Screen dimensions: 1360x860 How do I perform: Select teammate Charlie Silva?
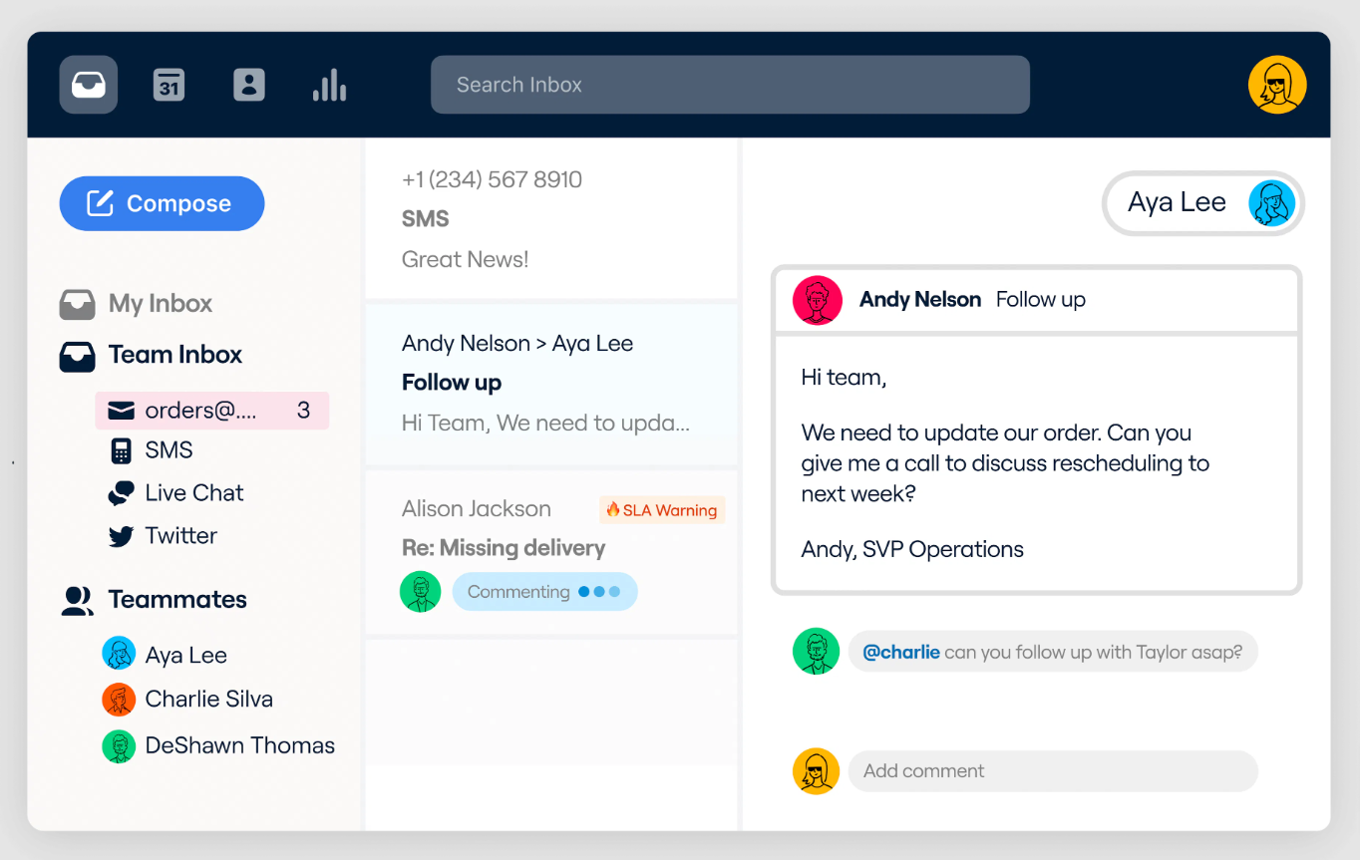coord(208,700)
